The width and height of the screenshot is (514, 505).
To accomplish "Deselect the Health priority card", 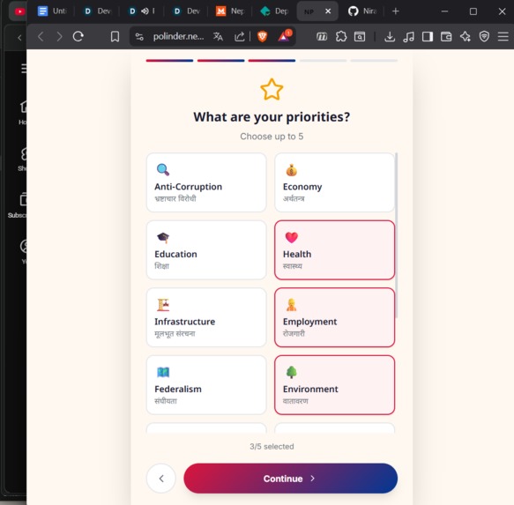I will click(334, 249).
